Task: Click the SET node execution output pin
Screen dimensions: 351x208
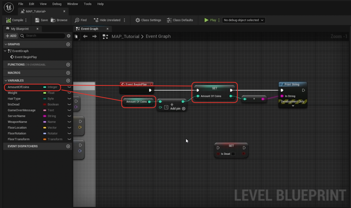Action: [x=231, y=90]
